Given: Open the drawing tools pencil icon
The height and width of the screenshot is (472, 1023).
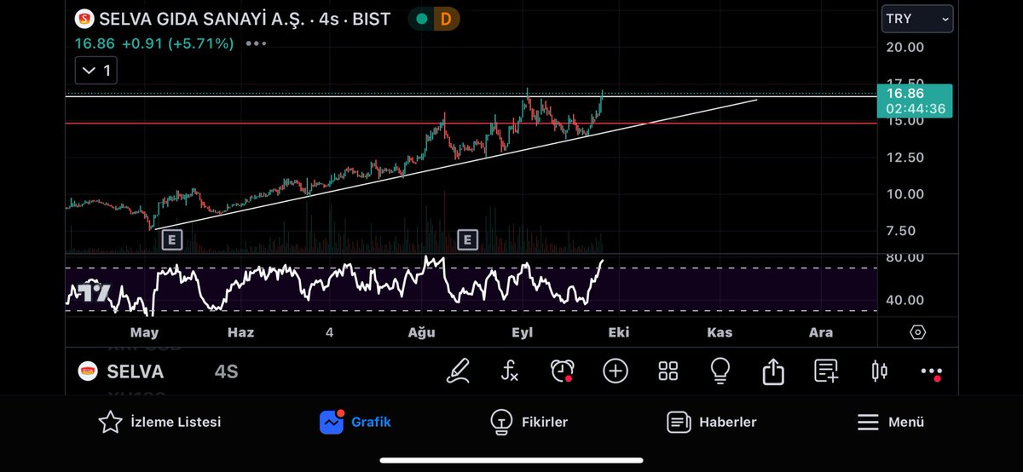Looking at the screenshot, I should pyautogui.click(x=459, y=371).
